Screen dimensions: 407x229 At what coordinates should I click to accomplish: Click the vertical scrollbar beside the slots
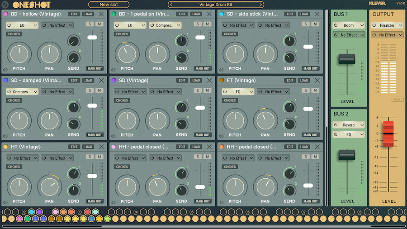(327, 69)
